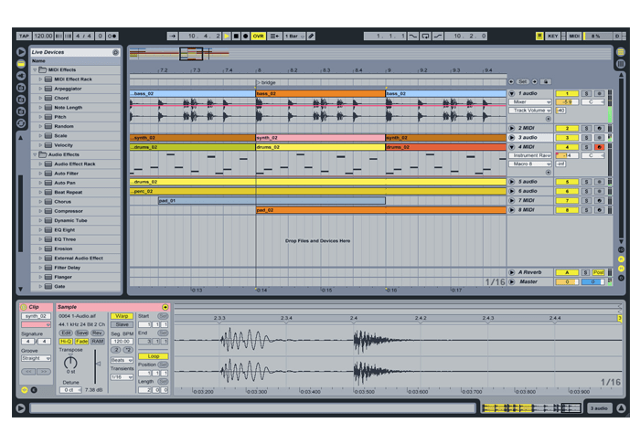The image size is (640, 444).
Task: Click the nudge clip back button
Action: [28, 372]
